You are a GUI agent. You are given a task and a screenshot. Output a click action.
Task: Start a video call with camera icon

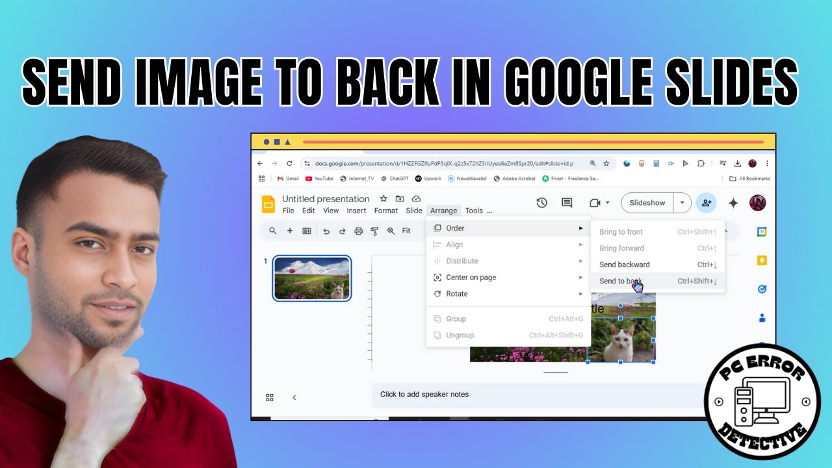(594, 203)
